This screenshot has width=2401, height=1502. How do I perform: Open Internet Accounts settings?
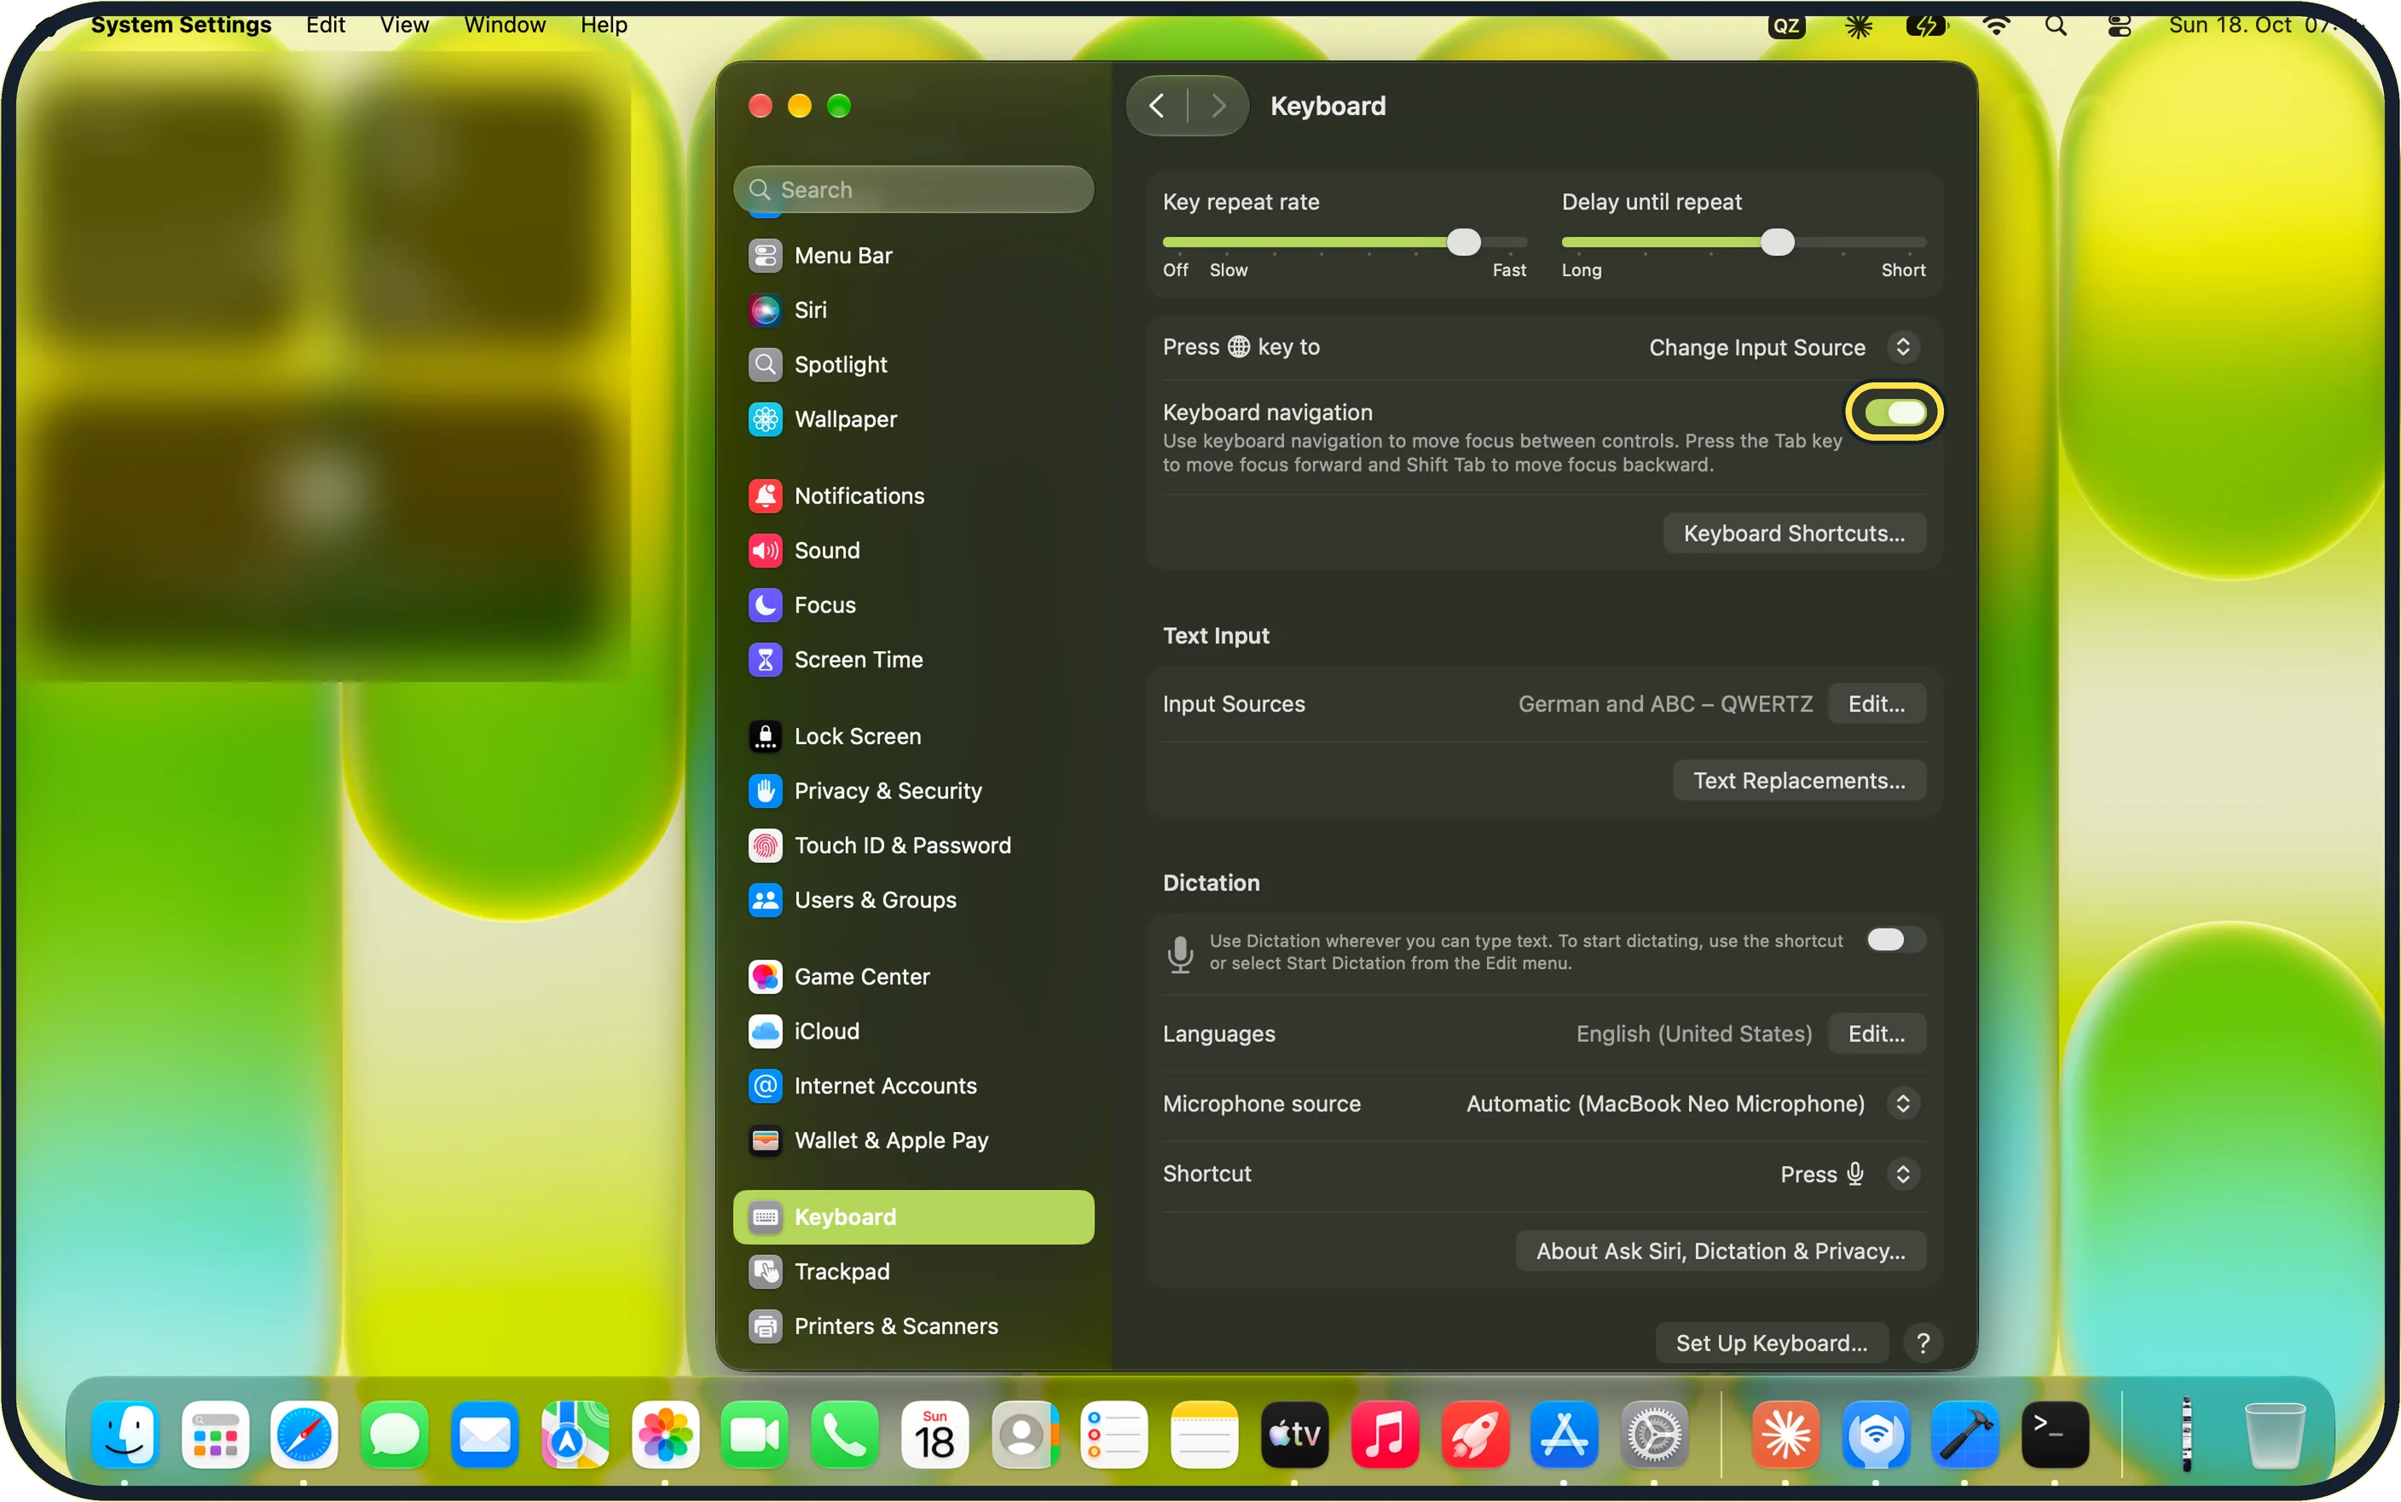click(913, 1086)
